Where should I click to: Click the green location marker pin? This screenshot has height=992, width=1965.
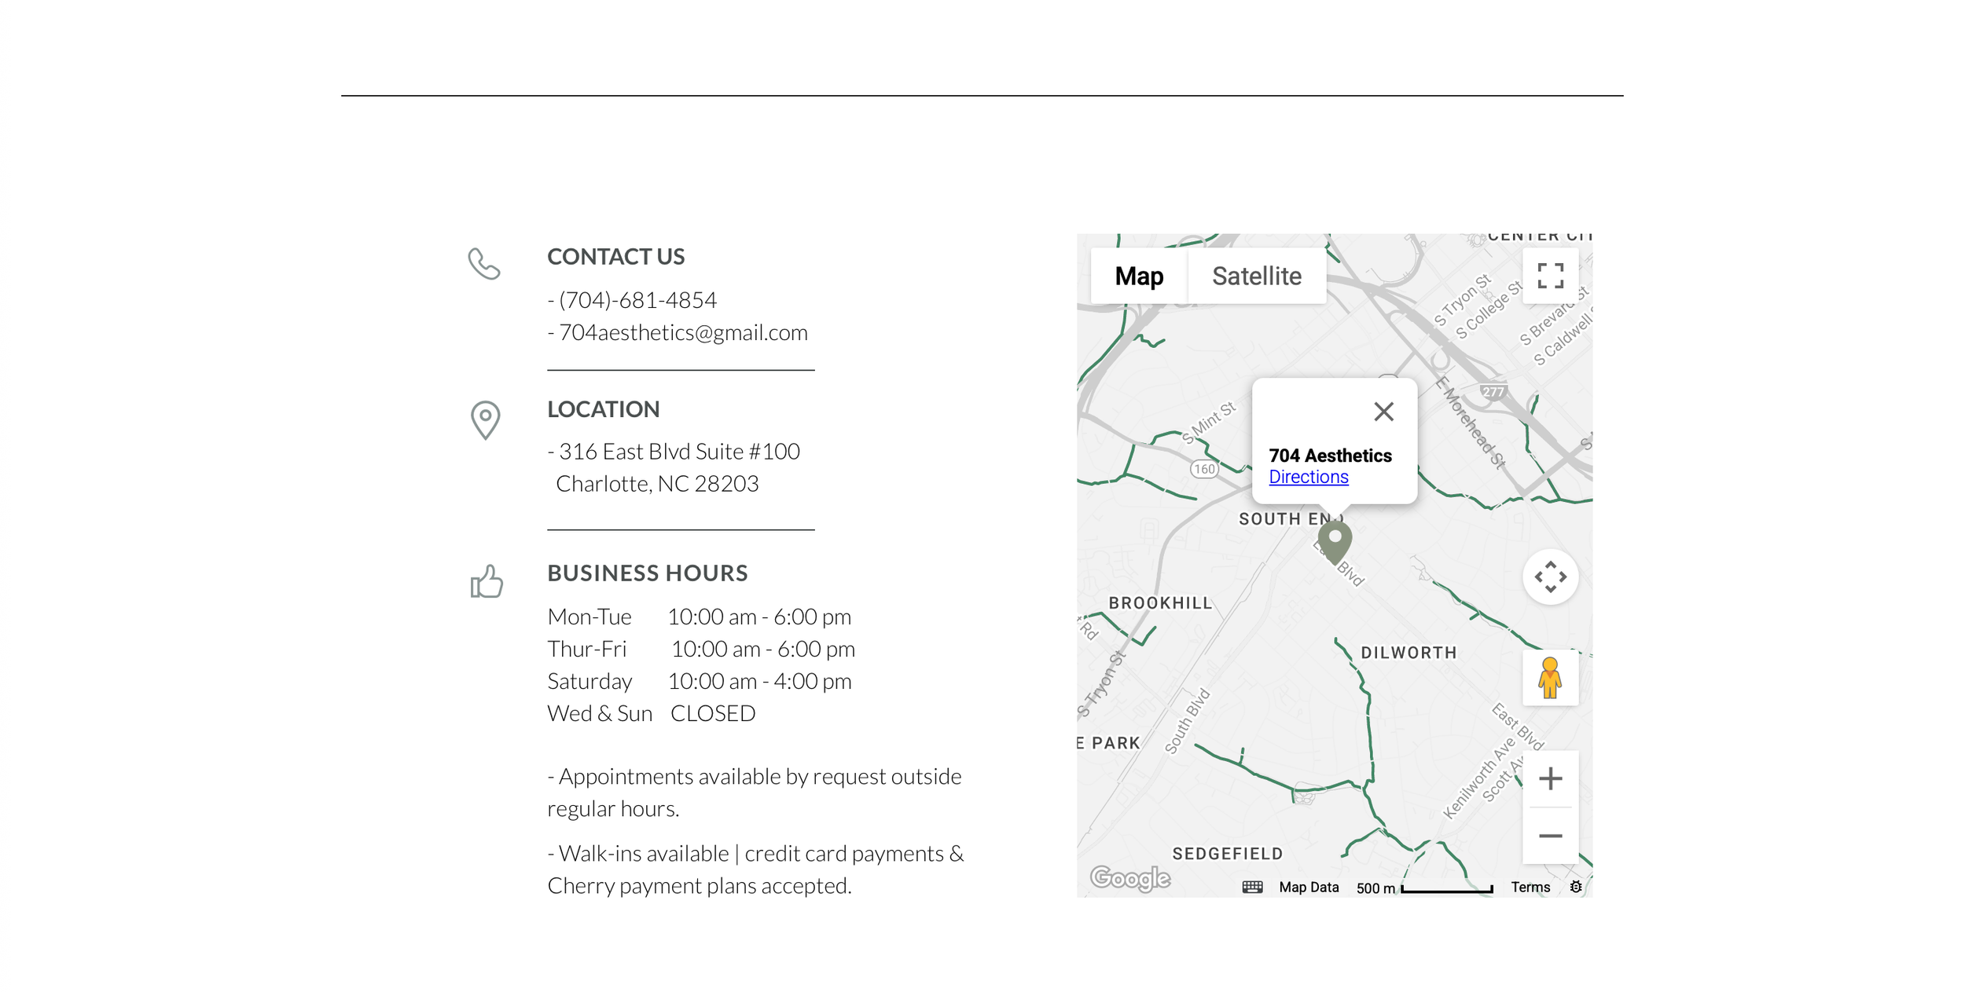(x=1334, y=540)
